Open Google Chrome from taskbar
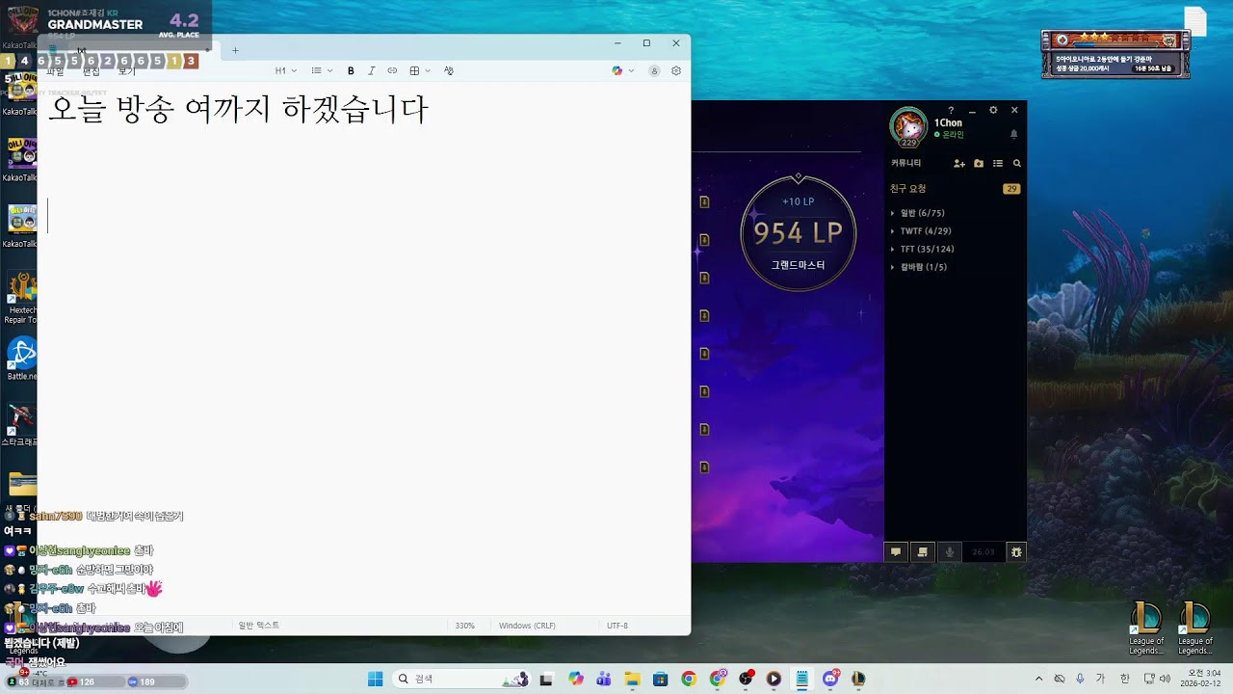Image resolution: width=1233 pixels, height=694 pixels. [x=688, y=679]
